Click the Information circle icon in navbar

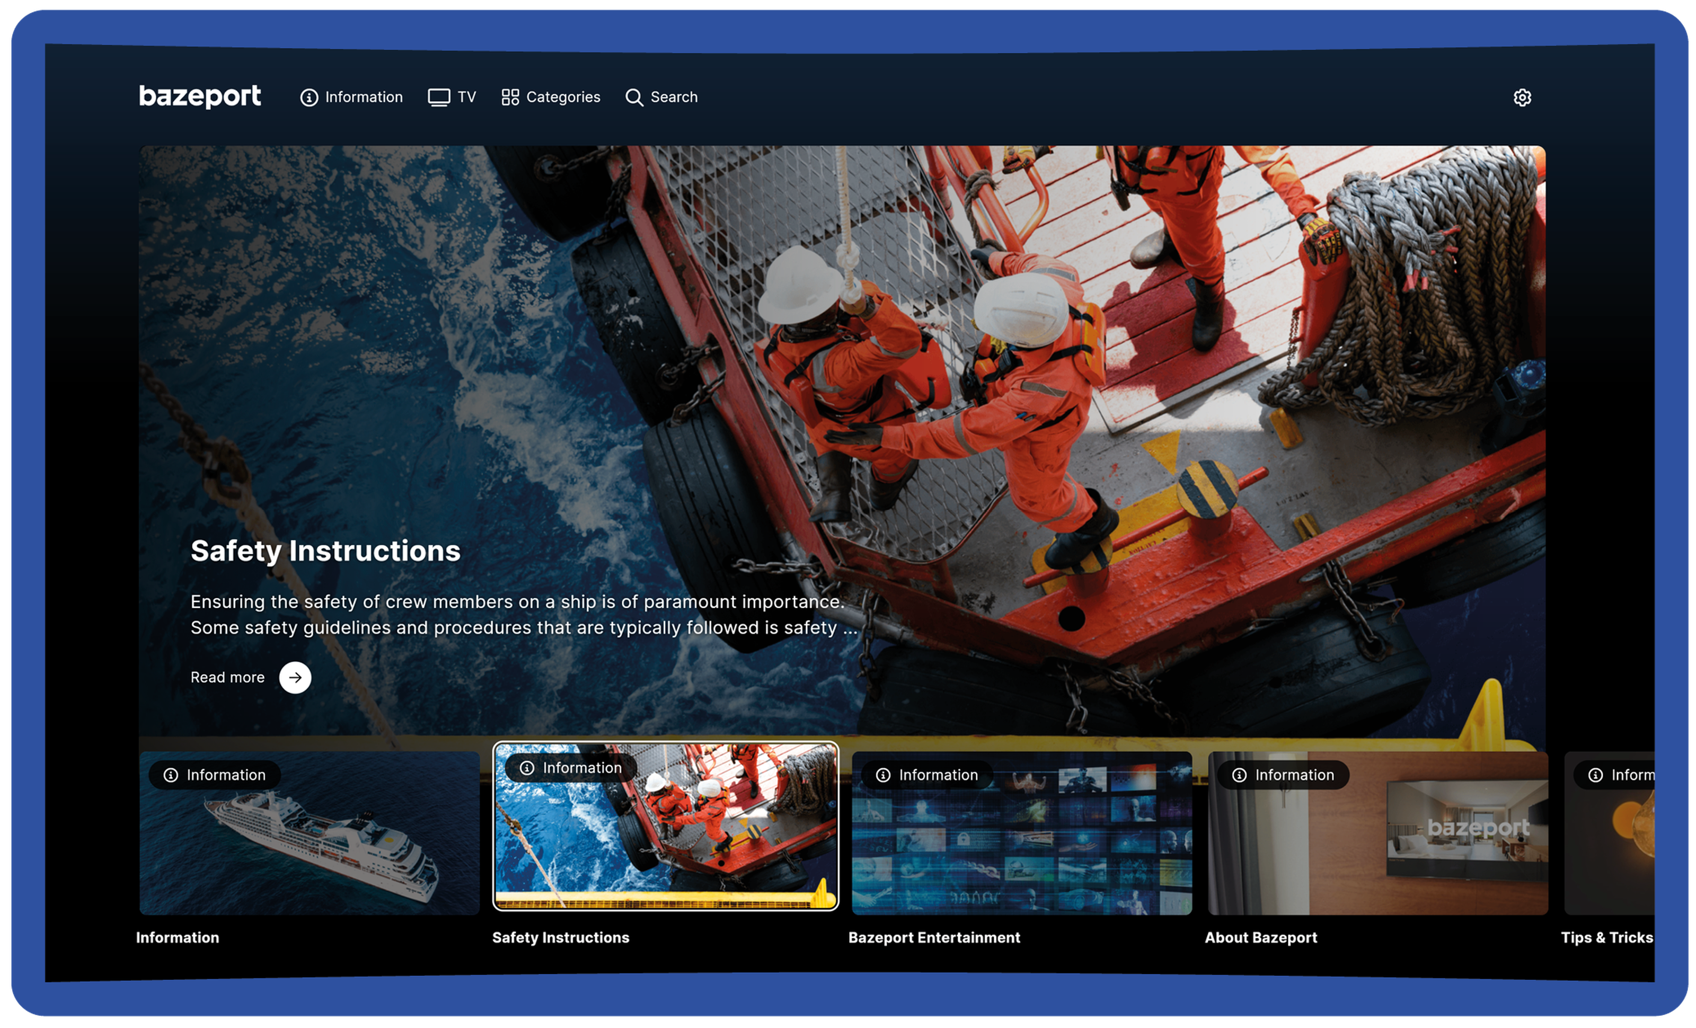pyautogui.click(x=309, y=98)
